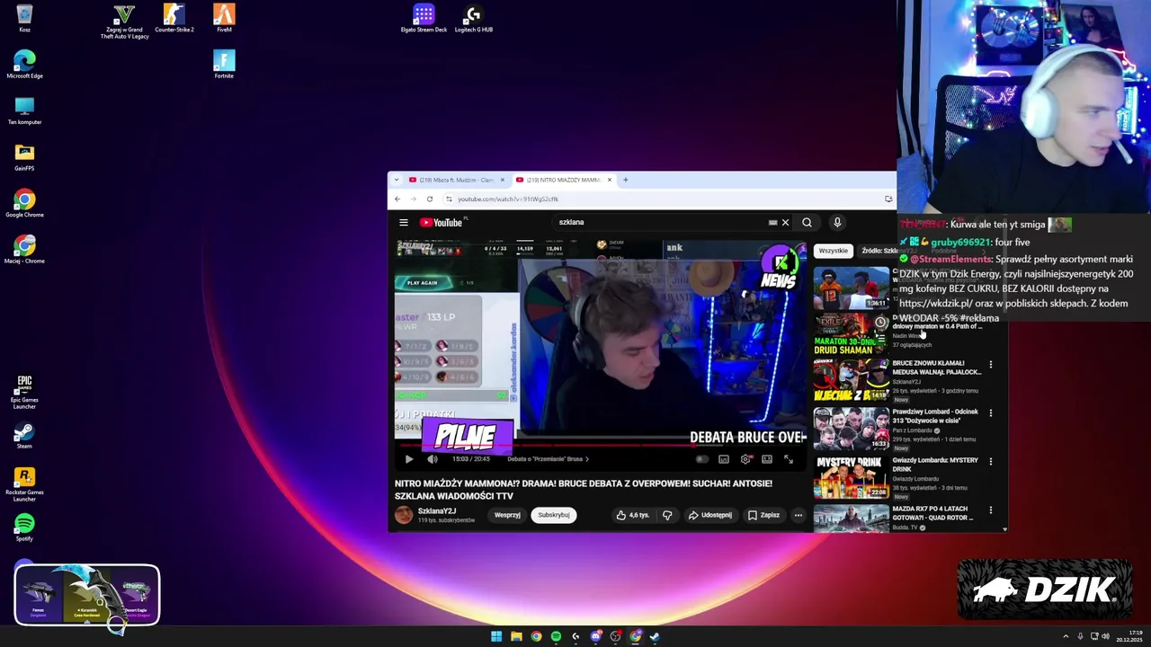Open options for Bruce Znowu Klamal video
Image resolution: width=1151 pixels, height=647 pixels.
pos(991,365)
